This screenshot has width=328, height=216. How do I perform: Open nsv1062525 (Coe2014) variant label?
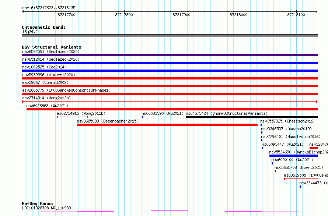click(44, 67)
